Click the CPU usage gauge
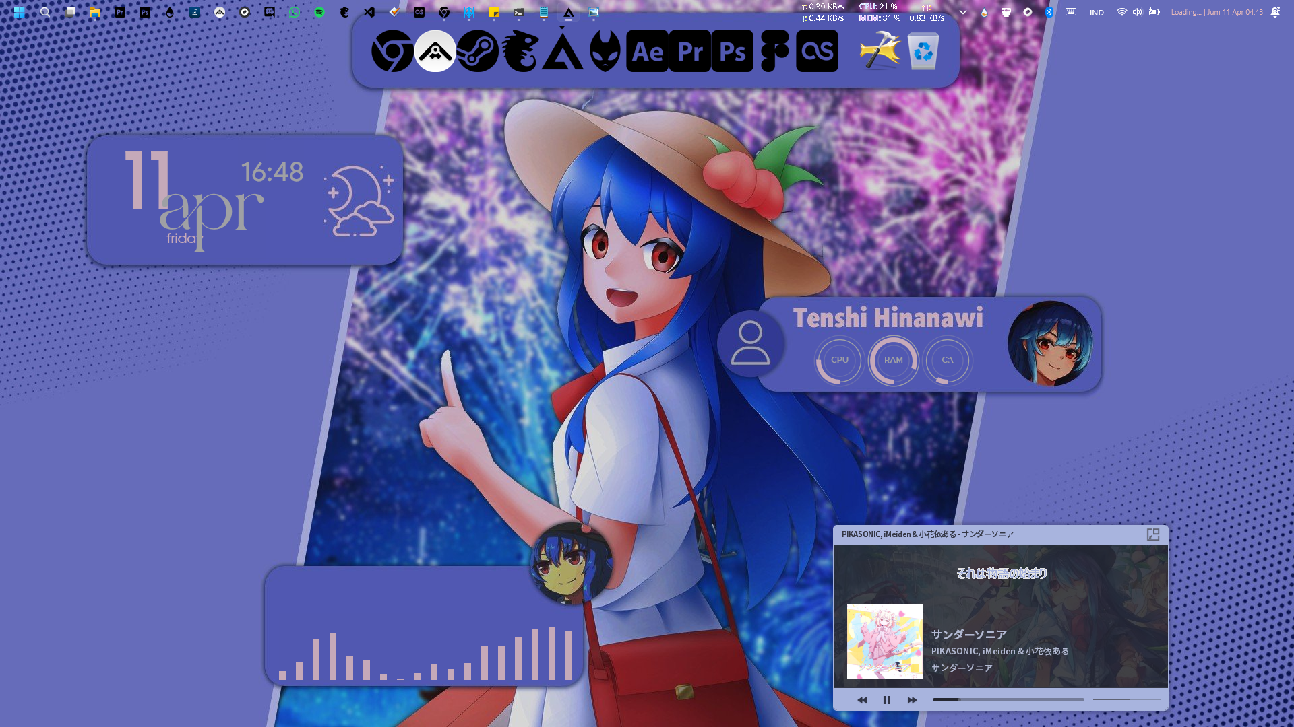The width and height of the screenshot is (1294, 727). (x=839, y=360)
